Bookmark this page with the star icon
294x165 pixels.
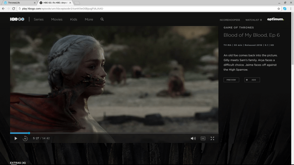coord(279,9)
